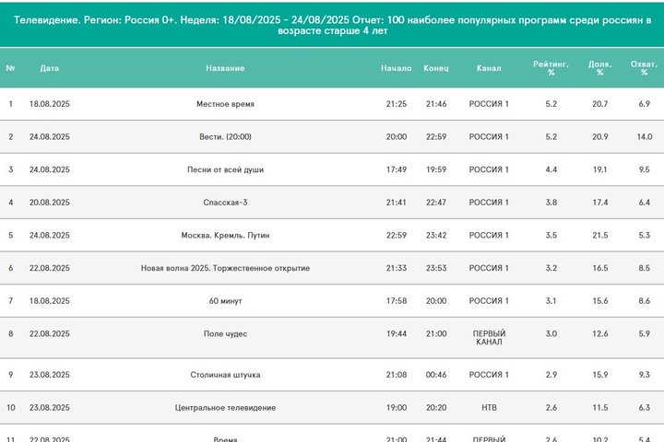The width and height of the screenshot is (664, 442).
Task: Click the 'Название' column header
Action: click(x=225, y=68)
